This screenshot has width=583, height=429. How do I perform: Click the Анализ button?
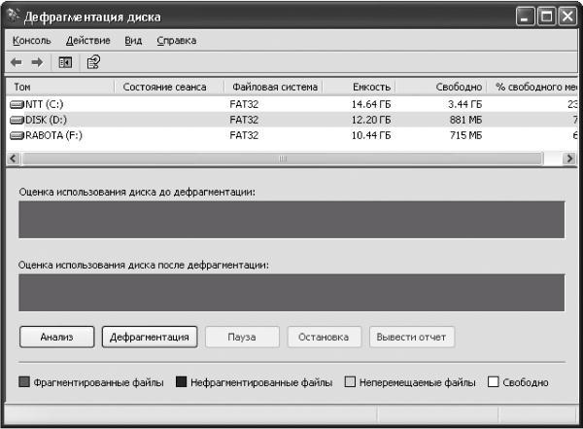point(57,337)
